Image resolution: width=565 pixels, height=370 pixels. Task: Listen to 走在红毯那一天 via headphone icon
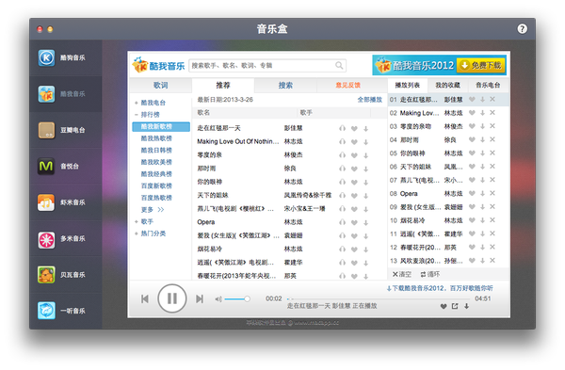click(343, 128)
